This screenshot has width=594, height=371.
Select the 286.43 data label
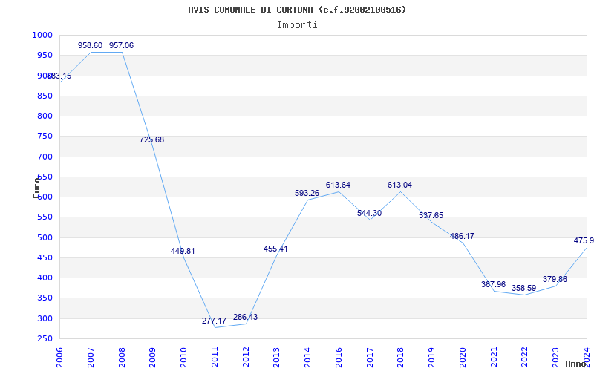(x=245, y=317)
